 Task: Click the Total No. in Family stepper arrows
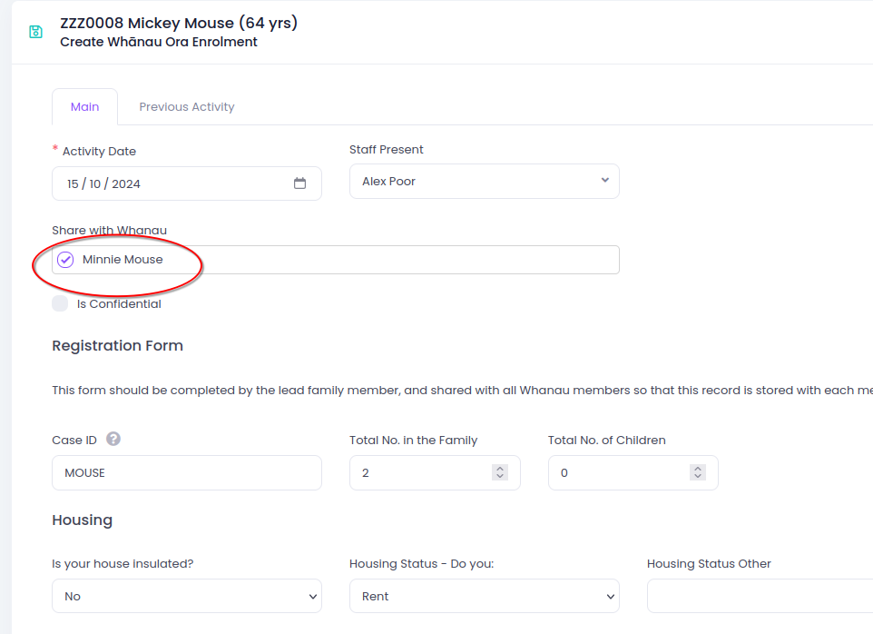point(499,472)
